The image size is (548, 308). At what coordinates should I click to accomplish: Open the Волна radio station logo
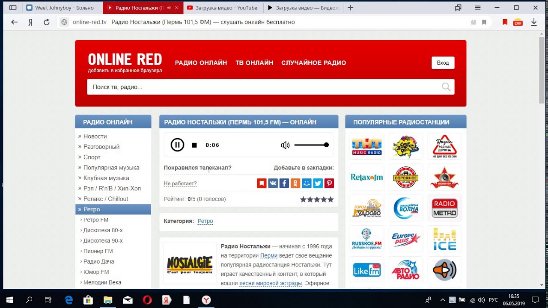406,208
